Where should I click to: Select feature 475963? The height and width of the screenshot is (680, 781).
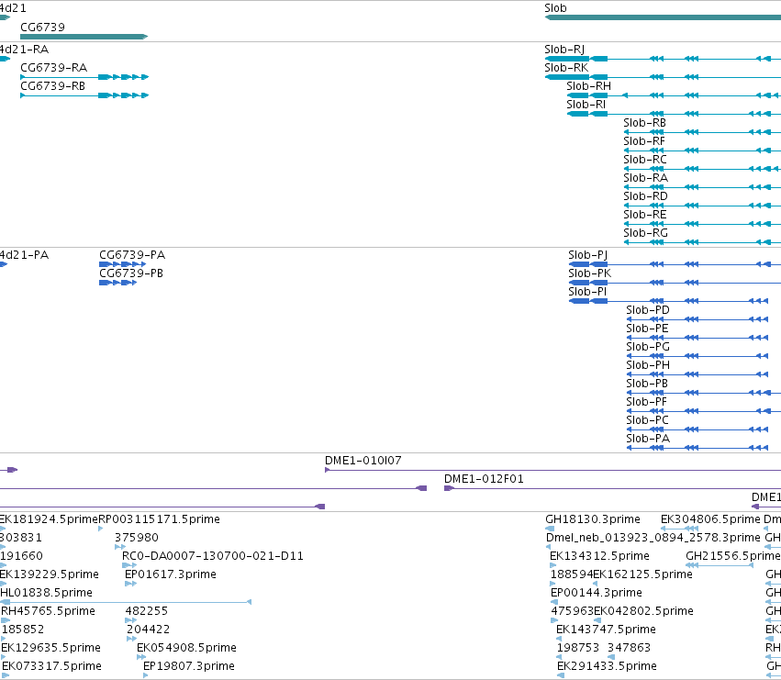[x=573, y=611]
